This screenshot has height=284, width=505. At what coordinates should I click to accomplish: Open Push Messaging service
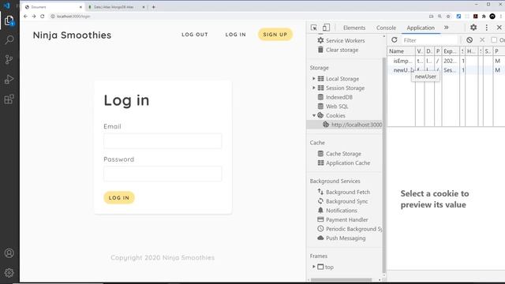(x=346, y=238)
